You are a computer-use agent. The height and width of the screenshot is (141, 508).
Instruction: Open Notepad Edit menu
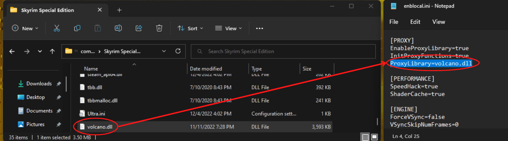pos(415,22)
